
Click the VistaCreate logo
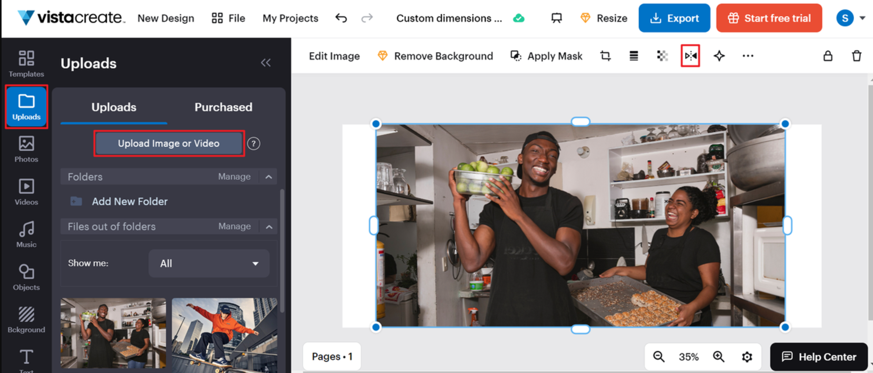(x=72, y=18)
